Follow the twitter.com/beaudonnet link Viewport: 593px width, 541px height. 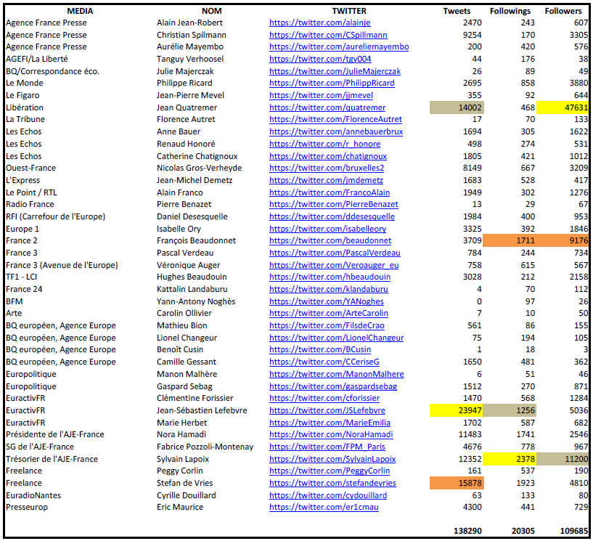330,240
